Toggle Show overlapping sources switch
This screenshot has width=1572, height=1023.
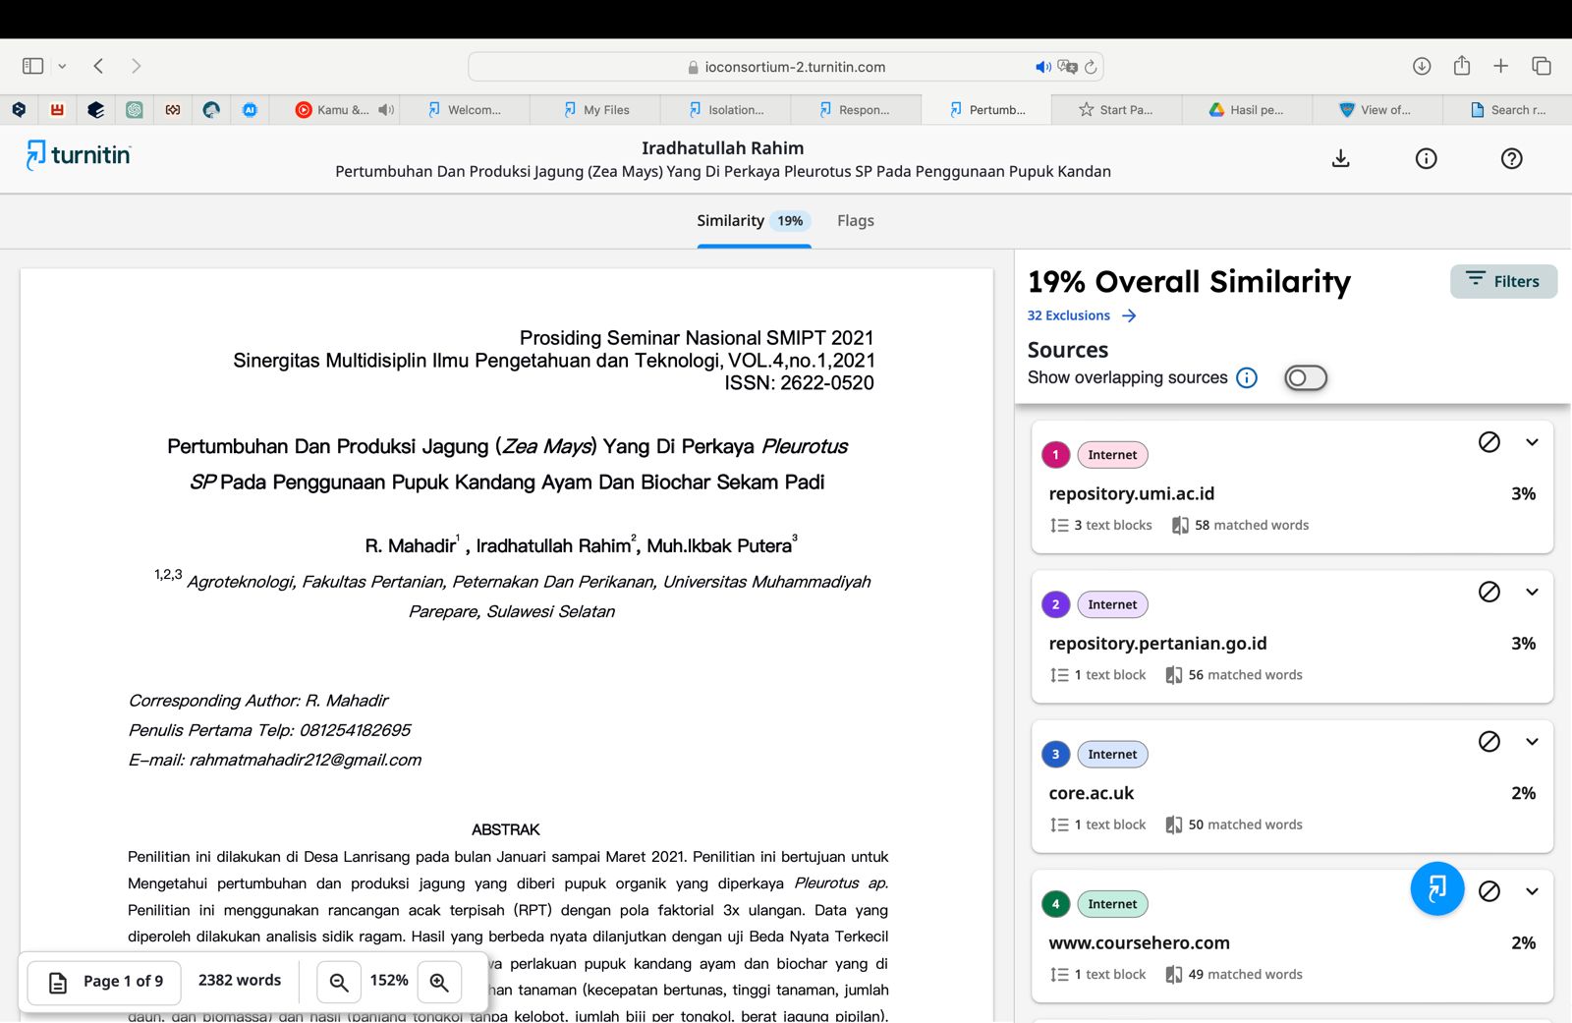(x=1306, y=377)
